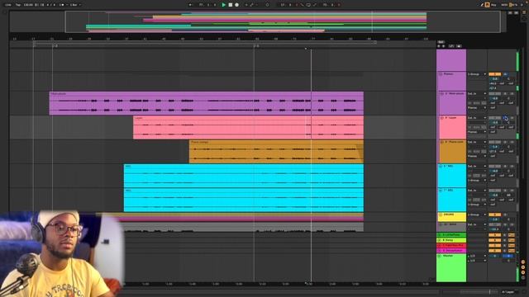
Task: Toggle the orange computer MIDI keyboard icon
Action: click(487, 5)
